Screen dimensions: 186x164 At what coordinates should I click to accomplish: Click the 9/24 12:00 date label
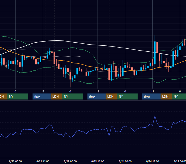(x=153, y=161)
